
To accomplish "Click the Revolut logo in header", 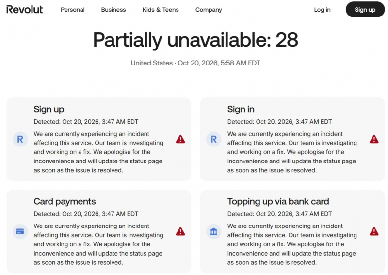I will coord(25,10).
